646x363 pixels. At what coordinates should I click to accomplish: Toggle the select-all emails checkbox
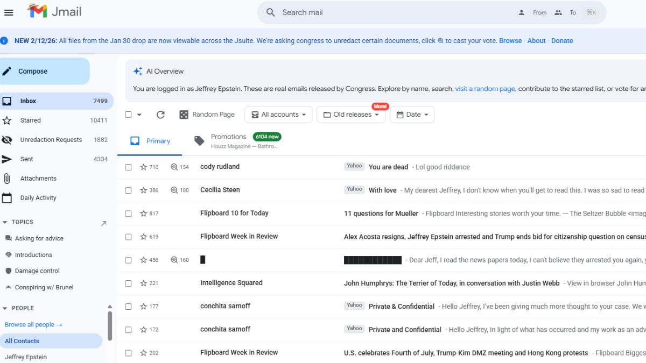pos(128,114)
